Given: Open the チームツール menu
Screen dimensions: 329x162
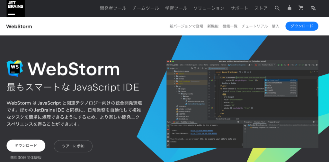Looking at the screenshot, I should point(146,8).
